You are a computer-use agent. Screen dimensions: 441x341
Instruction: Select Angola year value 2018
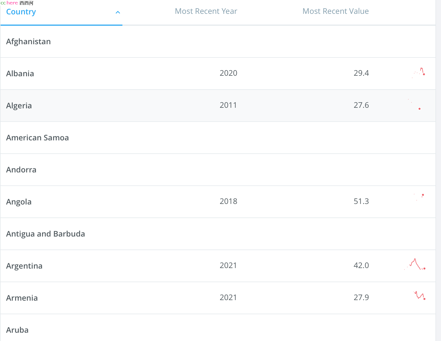click(228, 201)
